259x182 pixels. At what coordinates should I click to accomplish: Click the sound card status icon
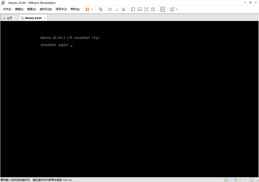coord(245,180)
